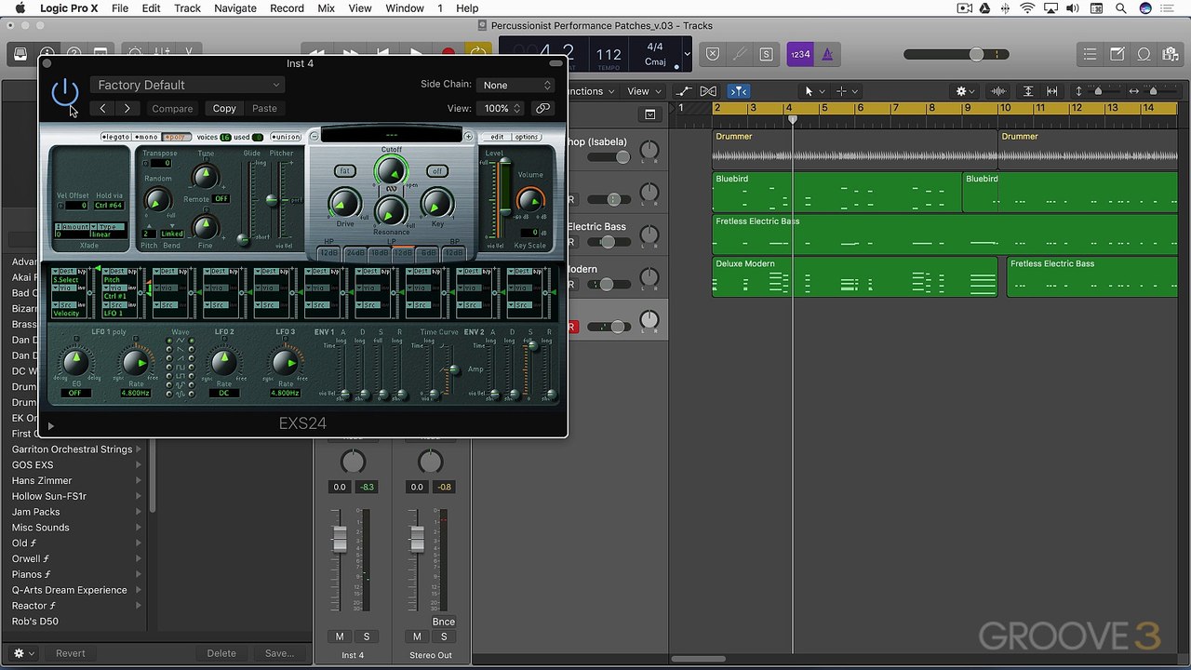The image size is (1191, 670).
Task: Open the Factory Default preset menu
Action: coord(186,85)
